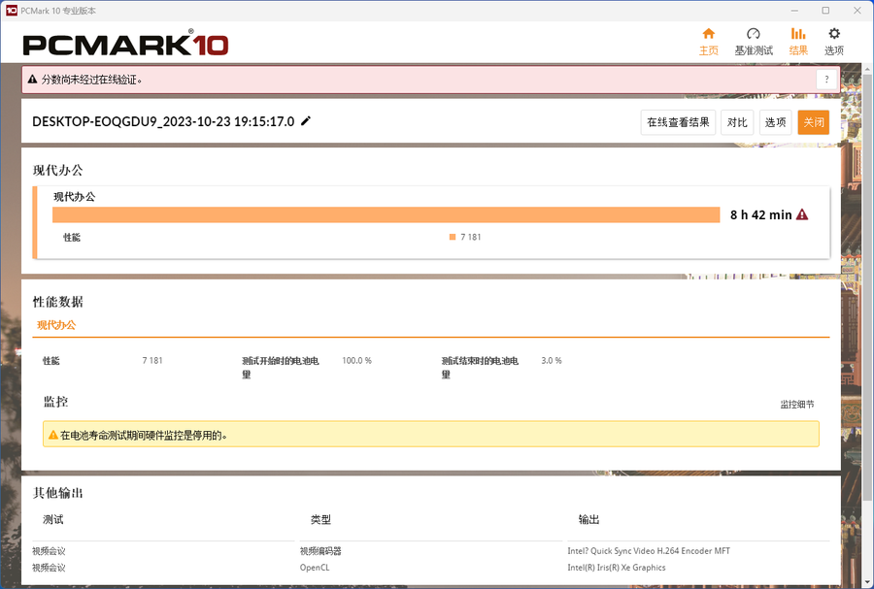Click the 在线查看结果 button
The image size is (874, 589).
tap(678, 122)
